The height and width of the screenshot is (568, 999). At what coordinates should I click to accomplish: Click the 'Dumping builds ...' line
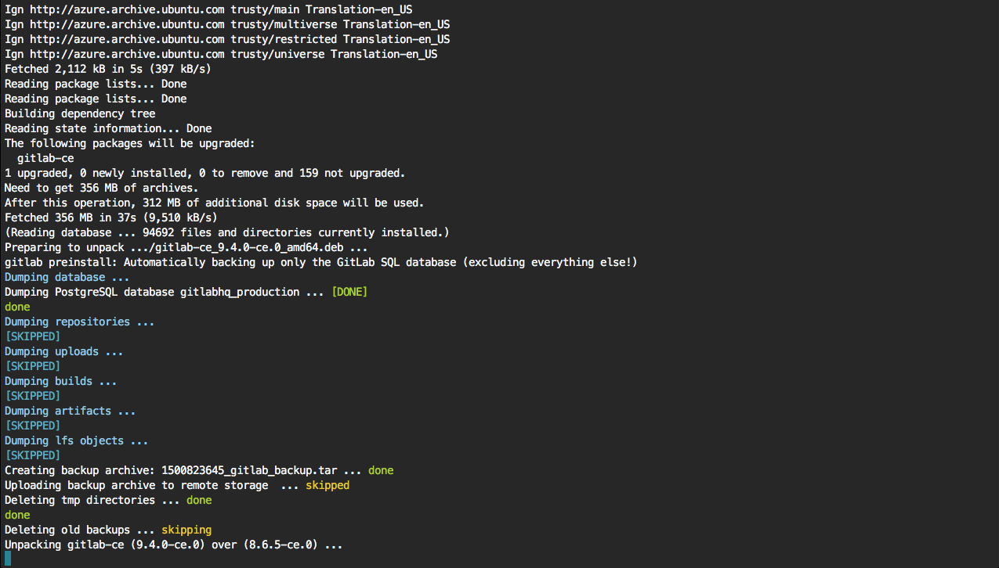[60, 381]
